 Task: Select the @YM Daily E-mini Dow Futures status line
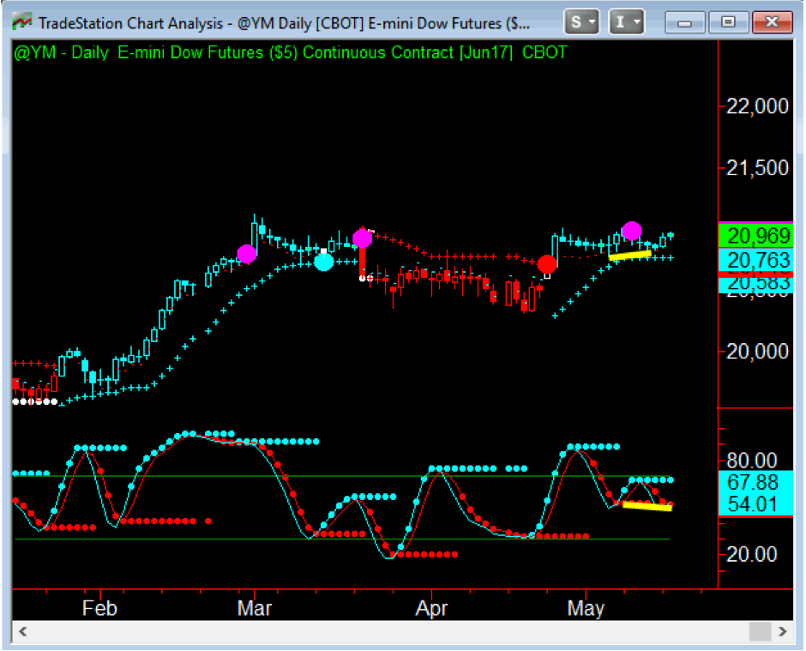[x=291, y=52]
